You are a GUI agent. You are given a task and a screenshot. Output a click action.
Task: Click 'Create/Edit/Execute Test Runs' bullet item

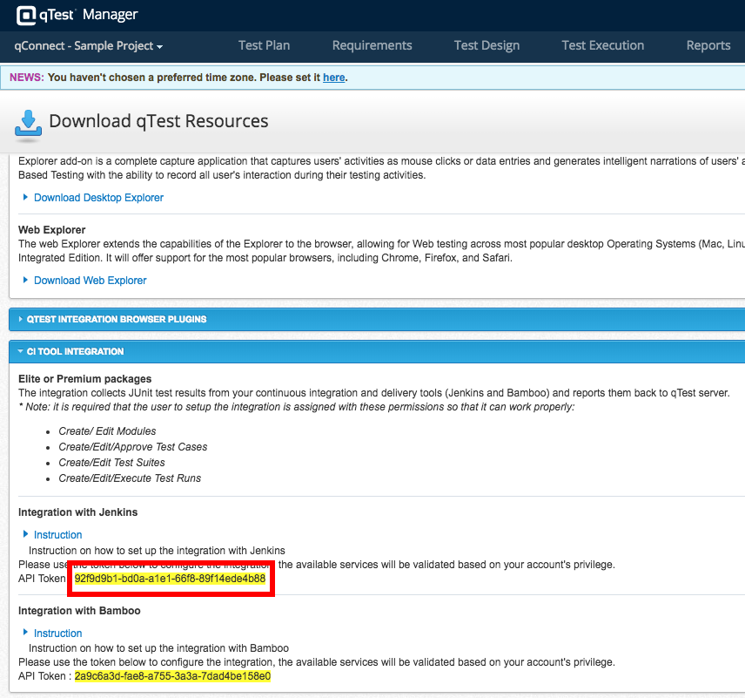click(x=130, y=478)
